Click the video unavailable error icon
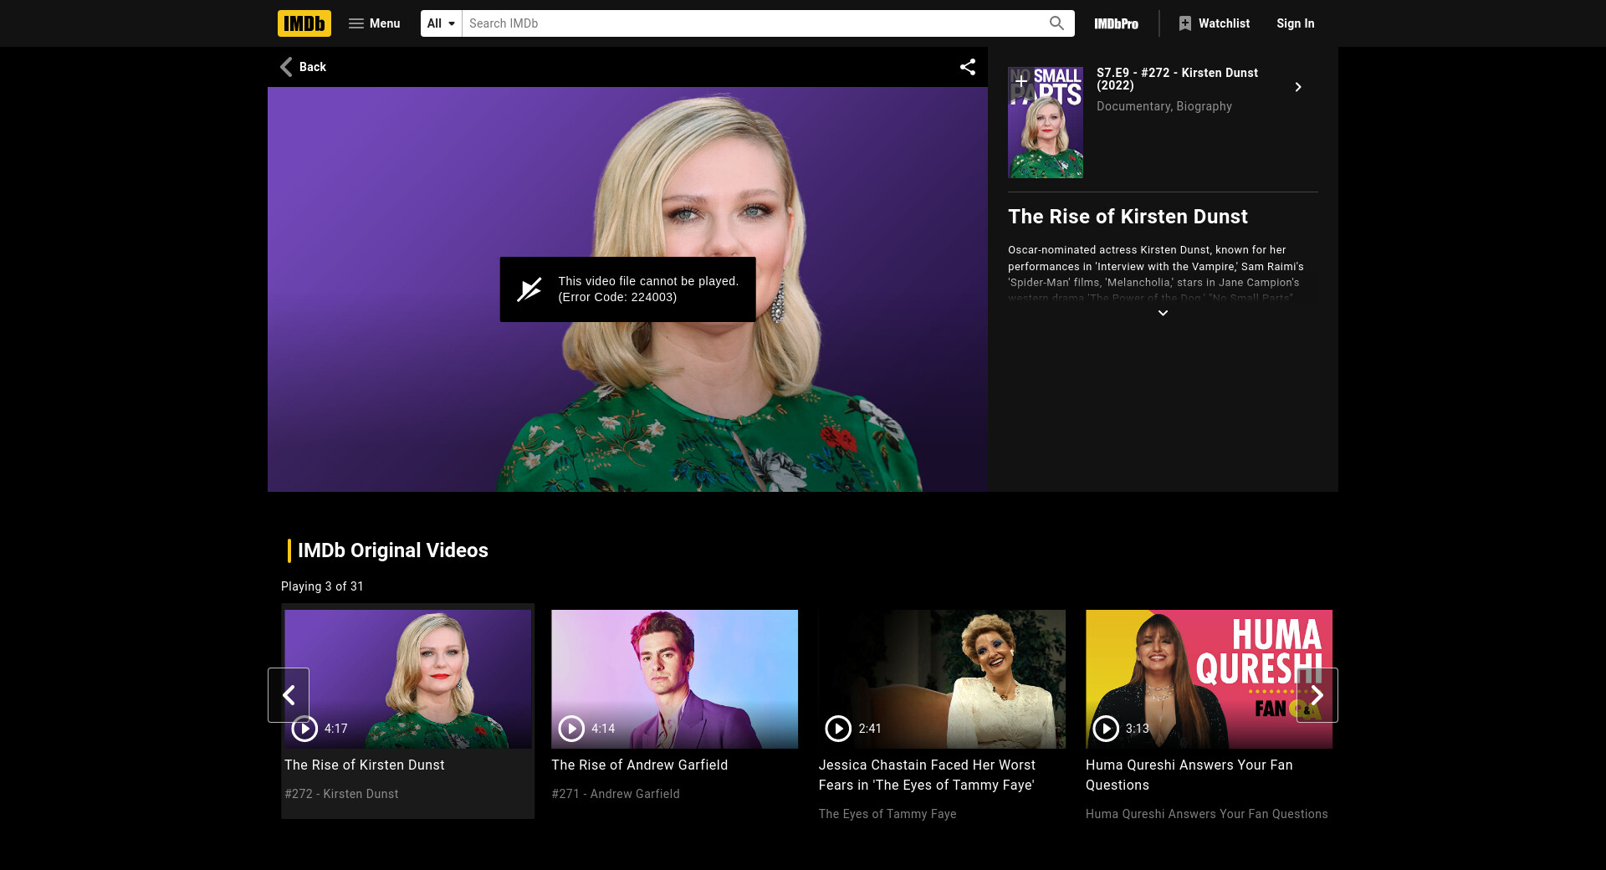Screen dimensions: 1606x870 pos(529,289)
